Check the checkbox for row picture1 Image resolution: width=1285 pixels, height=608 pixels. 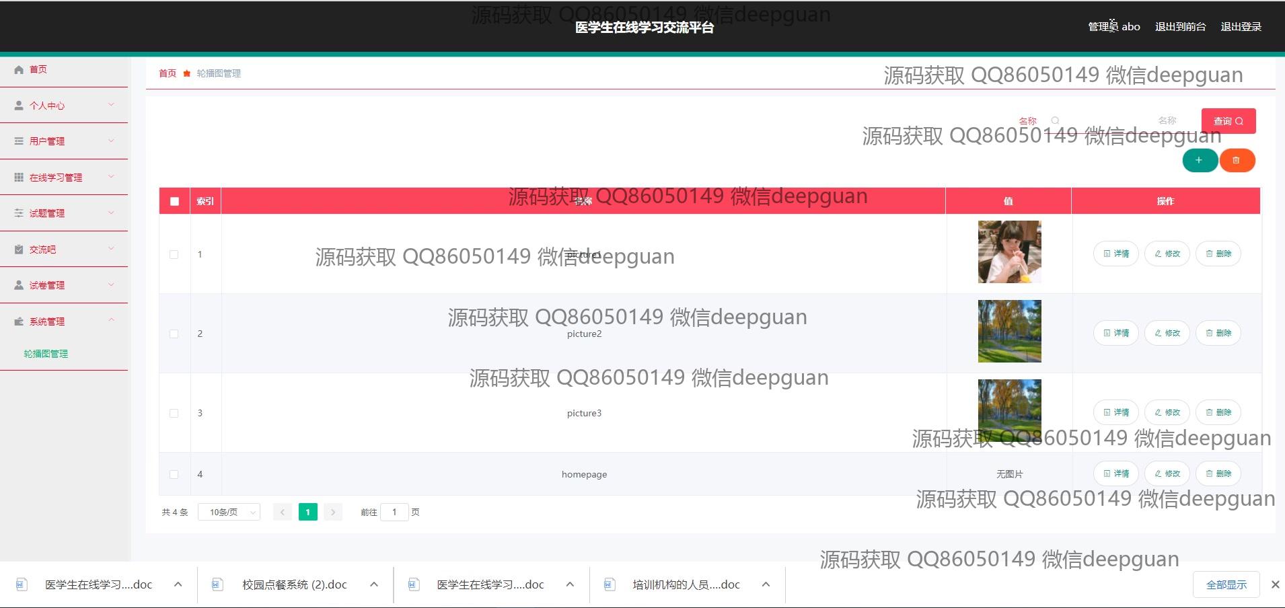pos(174,254)
